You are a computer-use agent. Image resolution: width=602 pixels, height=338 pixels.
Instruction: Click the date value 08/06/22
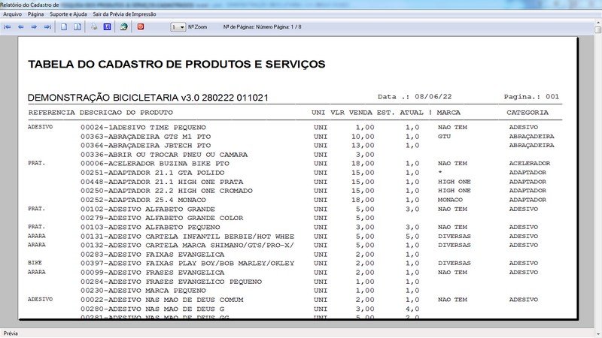[x=433, y=97]
